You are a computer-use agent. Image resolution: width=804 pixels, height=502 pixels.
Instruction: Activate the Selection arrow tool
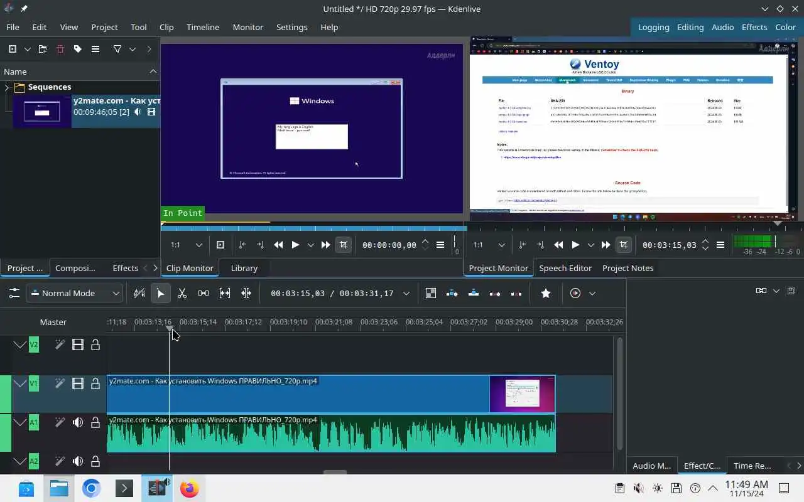click(x=160, y=293)
